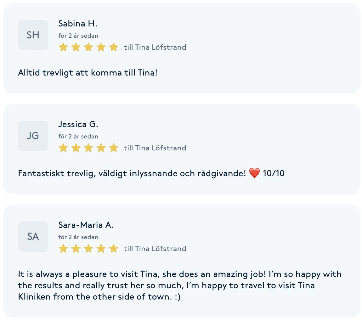Click the review text "Alltid trevligt att komma till Tina!"
This screenshot has width=362, height=320.
[x=88, y=73]
